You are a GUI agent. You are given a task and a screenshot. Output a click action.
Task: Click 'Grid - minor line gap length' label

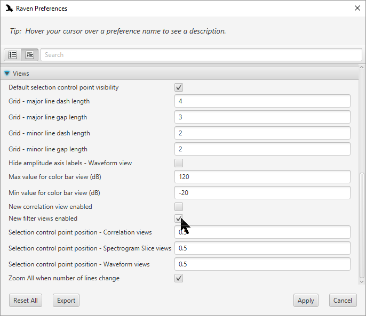[x=48, y=149]
